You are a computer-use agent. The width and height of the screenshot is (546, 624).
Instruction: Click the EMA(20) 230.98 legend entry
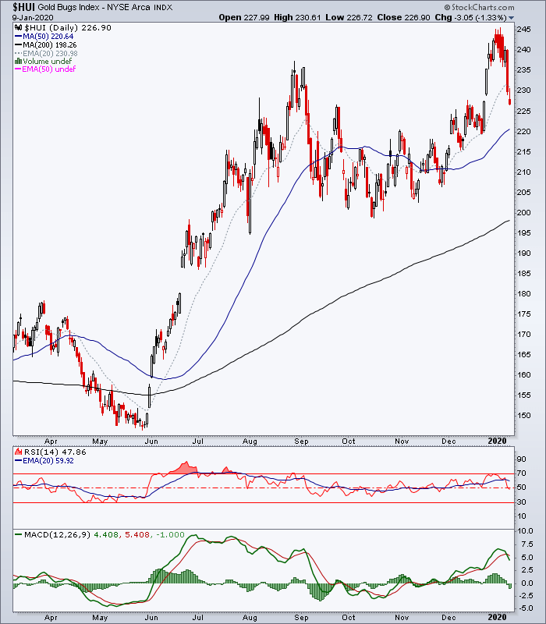(x=50, y=53)
